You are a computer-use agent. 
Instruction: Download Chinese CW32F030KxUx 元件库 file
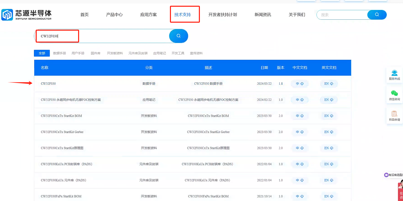(x=300, y=180)
